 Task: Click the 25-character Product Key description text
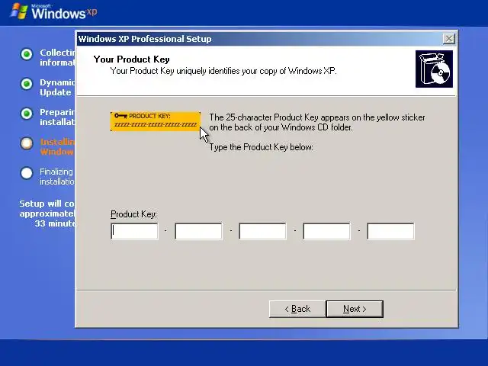pos(317,122)
